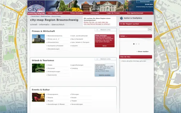Open Camping link
Viewport: 181px width, 113px height.
coord(75,68)
